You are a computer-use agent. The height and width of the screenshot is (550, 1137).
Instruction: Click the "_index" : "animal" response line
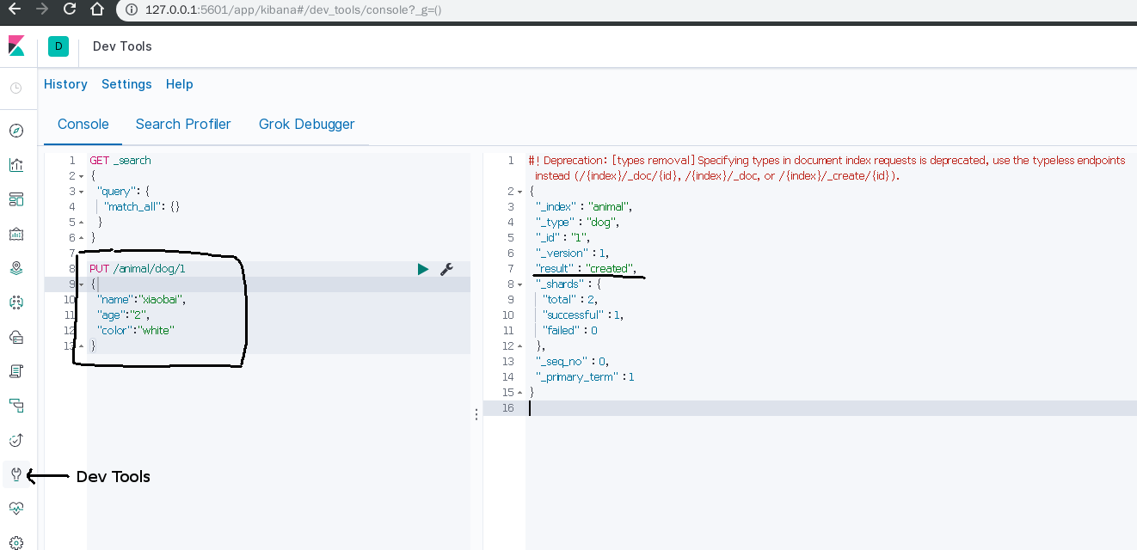[585, 207]
